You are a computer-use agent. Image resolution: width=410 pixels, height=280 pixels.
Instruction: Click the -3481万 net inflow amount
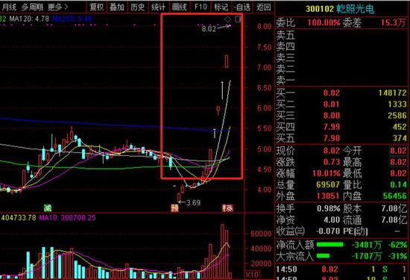coord(367,245)
